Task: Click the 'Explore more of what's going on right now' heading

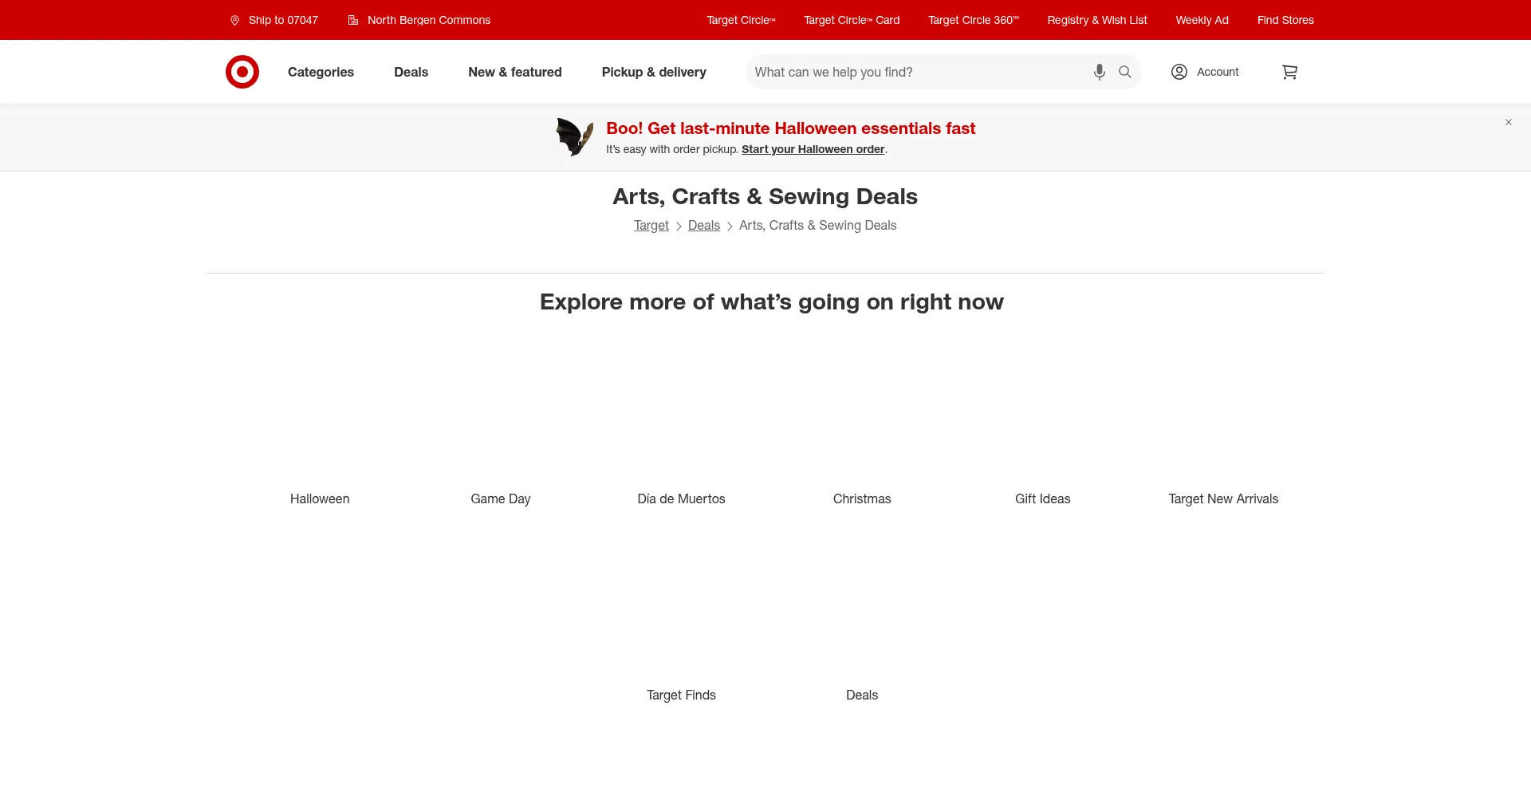Action: pyautogui.click(x=772, y=301)
